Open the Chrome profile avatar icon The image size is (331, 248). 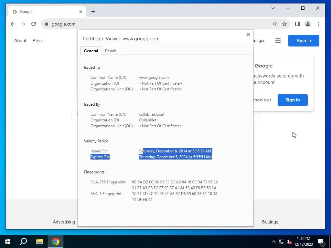308,24
